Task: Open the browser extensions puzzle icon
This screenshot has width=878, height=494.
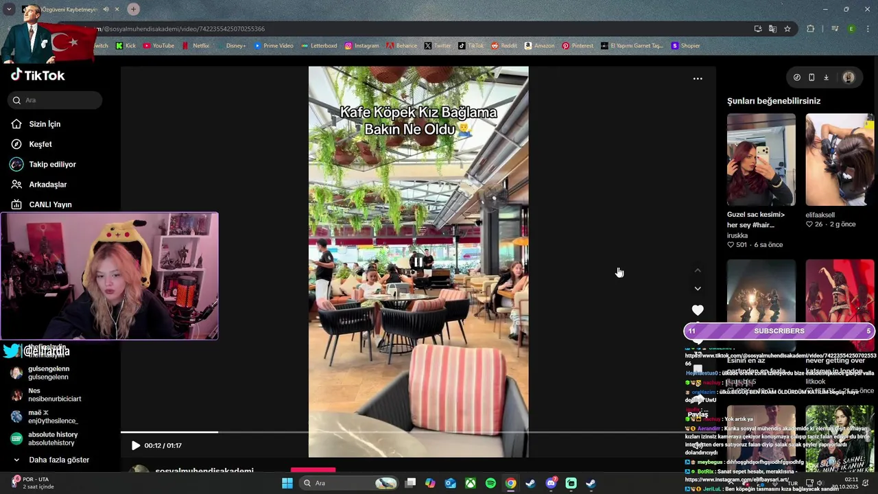Action: pos(811,29)
